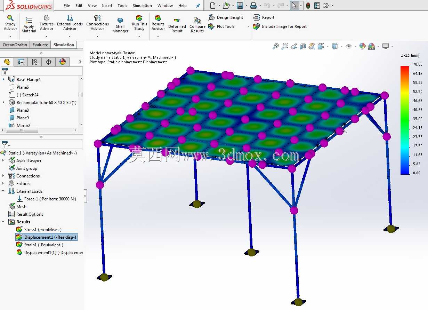
Task: Click the Zoom to Area icon
Action: 285,46
